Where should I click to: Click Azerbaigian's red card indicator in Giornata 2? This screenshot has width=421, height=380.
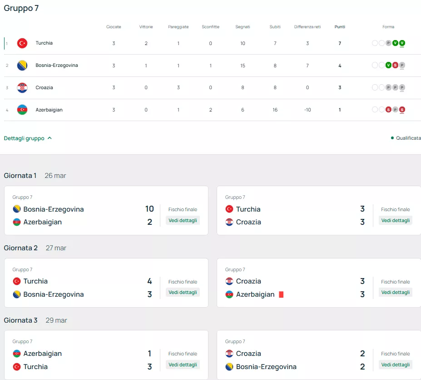coord(281,294)
